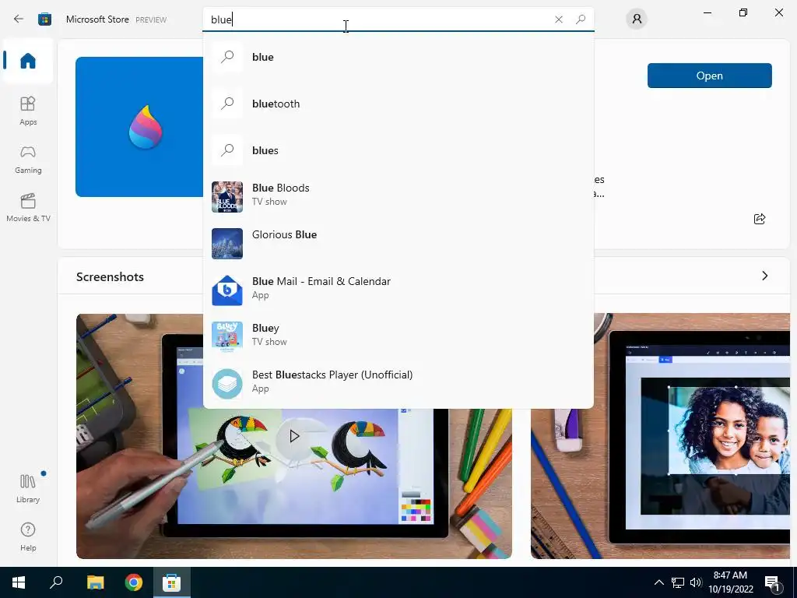The height and width of the screenshot is (598, 797).
Task: Open Bluey TV show result
Action: [x=398, y=337]
